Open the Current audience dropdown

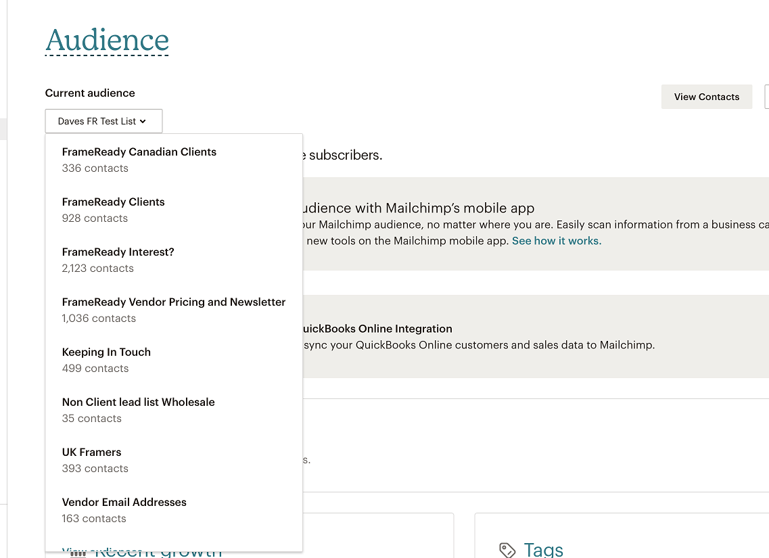click(x=103, y=121)
